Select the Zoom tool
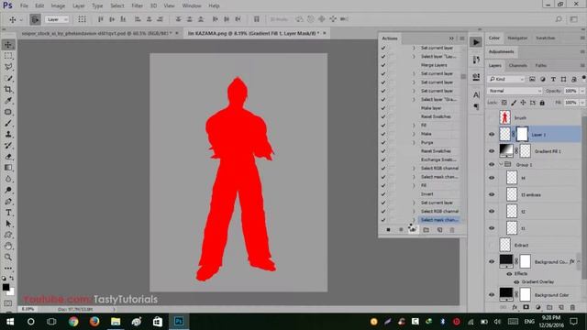The height and width of the screenshot is (330, 587). 8,258
